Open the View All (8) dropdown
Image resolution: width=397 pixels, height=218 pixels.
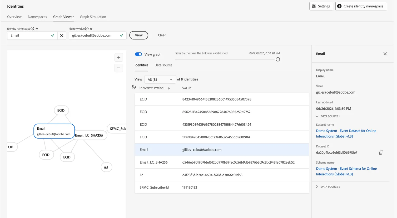pos(160,79)
